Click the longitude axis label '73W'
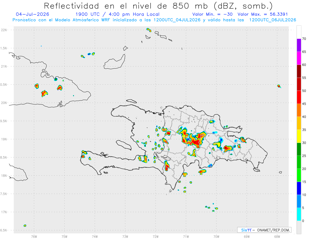 (125, 236)
